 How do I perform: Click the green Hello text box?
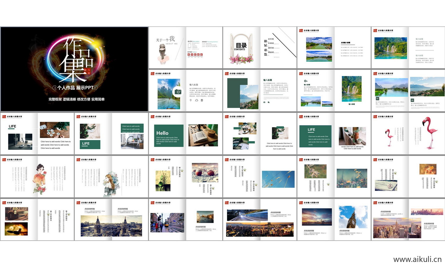click(x=169, y=136)
